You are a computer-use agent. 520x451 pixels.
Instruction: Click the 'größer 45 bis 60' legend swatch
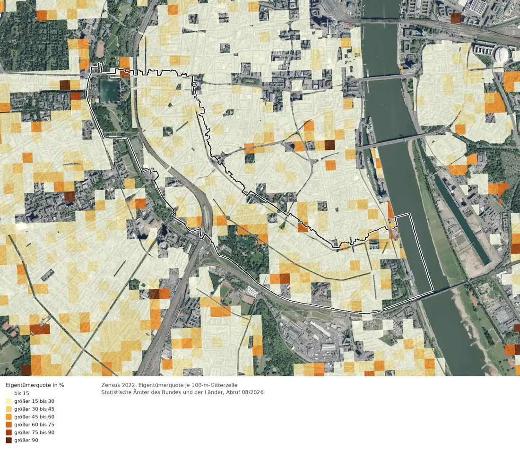[9, 417]
